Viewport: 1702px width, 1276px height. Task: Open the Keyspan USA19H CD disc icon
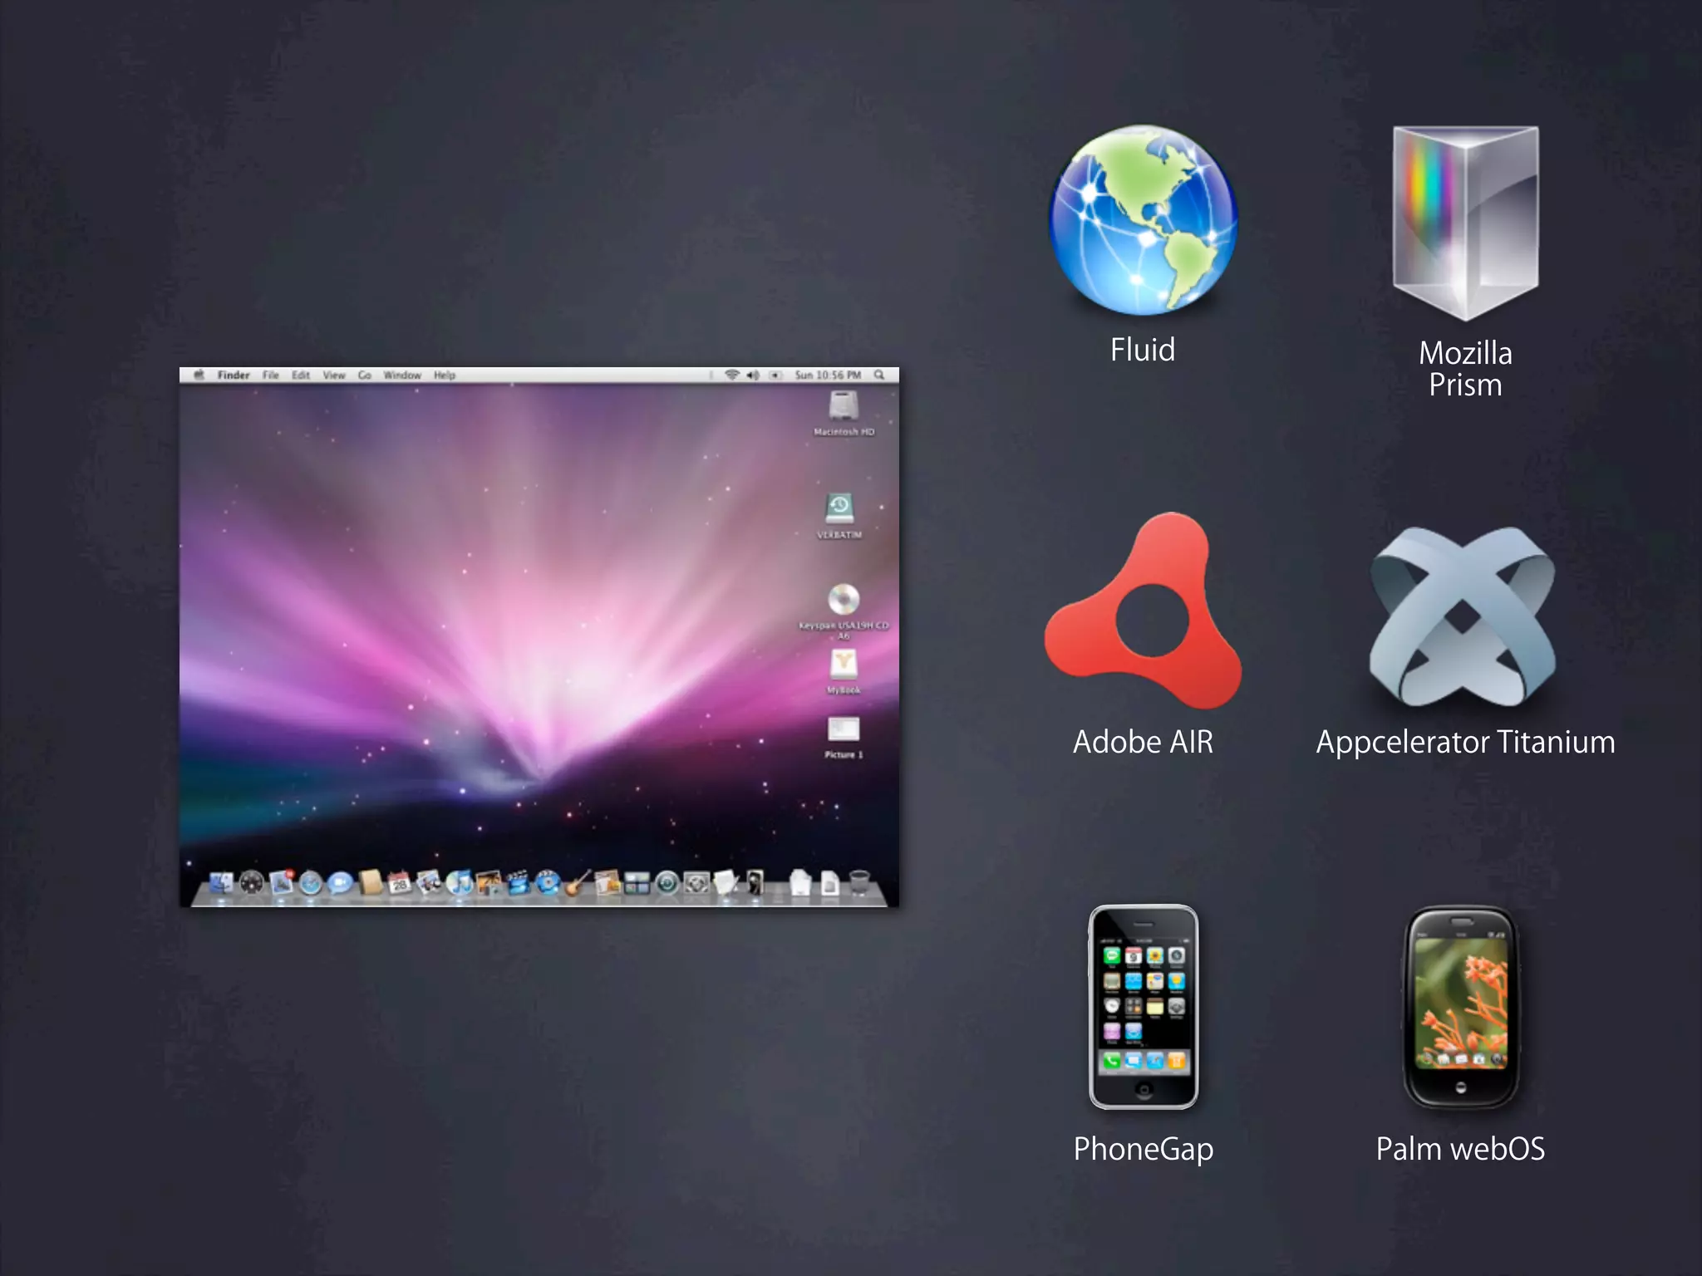point(844,599)
